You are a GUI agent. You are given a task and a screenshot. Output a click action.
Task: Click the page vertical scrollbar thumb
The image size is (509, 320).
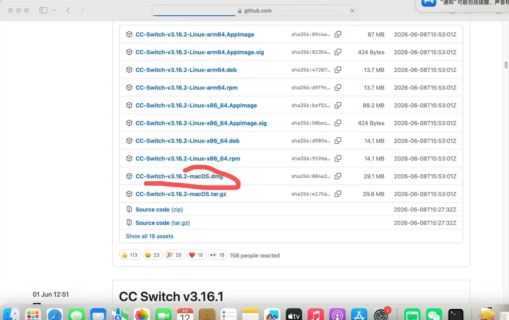(506, 65)
